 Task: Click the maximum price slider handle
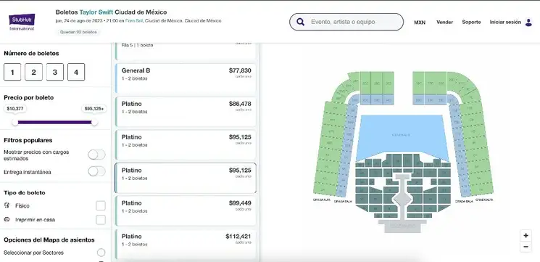94,122
